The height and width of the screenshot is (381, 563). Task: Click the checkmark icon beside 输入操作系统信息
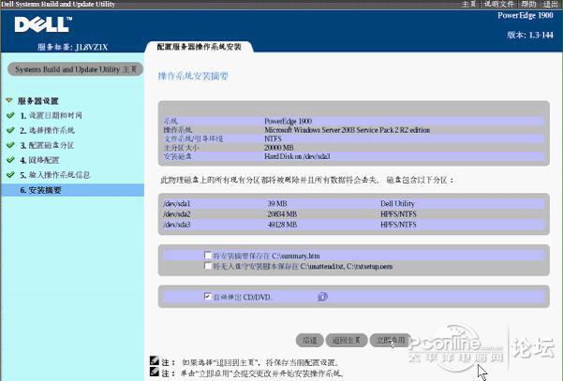tap(9, 175)
